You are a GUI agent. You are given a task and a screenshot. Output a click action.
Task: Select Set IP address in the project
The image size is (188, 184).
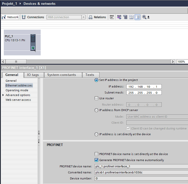(96, 80)
